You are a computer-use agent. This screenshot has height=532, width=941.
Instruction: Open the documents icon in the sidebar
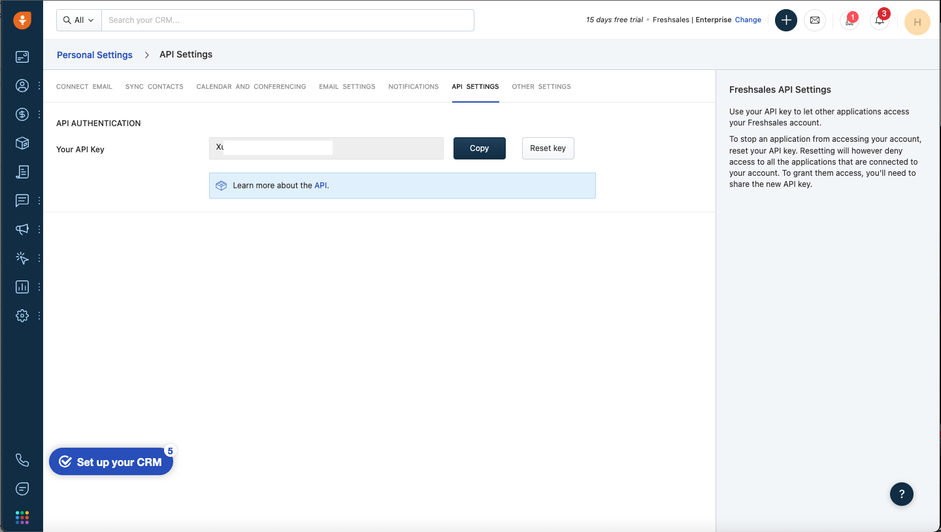pos(22,172)
